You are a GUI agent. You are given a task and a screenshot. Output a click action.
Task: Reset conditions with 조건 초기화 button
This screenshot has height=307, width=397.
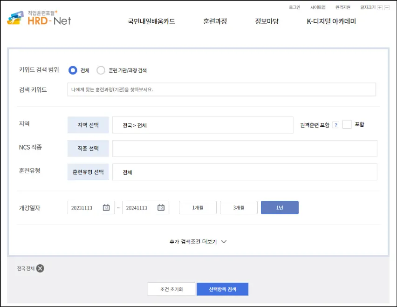(171, 289)
